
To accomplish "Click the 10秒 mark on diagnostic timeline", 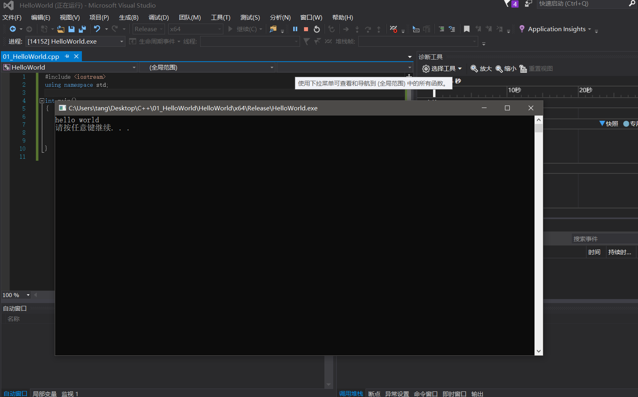I will (515, 90).
